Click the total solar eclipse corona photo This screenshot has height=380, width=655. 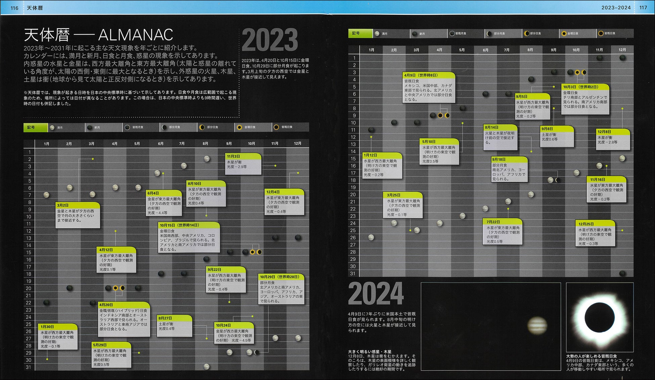[600, 317]
